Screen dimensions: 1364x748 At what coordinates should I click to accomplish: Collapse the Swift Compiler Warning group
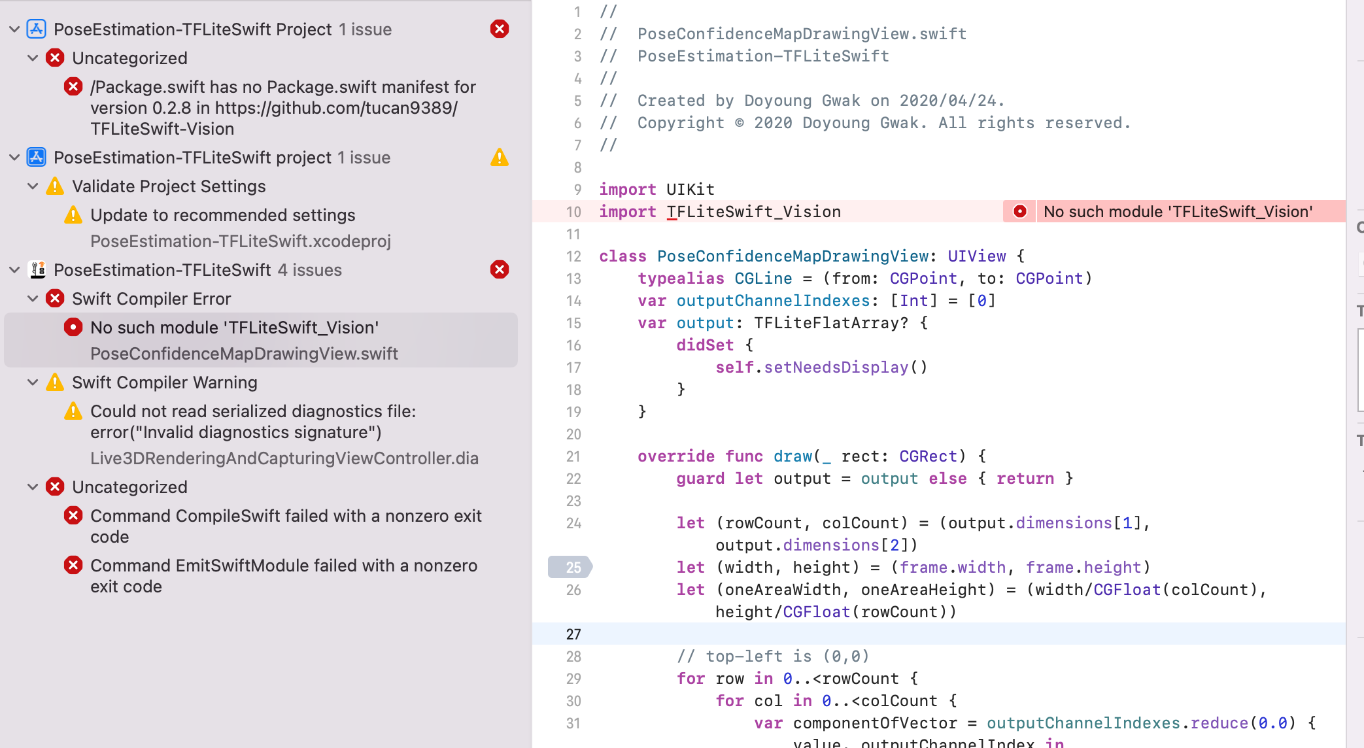(33, 382)
